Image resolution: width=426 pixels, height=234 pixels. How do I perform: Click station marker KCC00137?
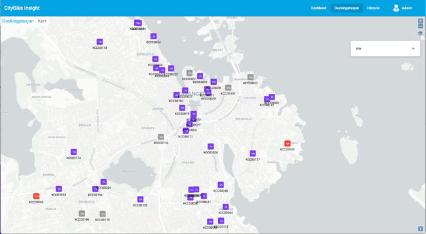pyautogui.click(x=253, y=154)
